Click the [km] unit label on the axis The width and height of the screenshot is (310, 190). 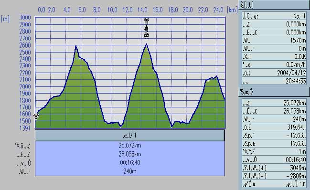(x=232, y=10)
